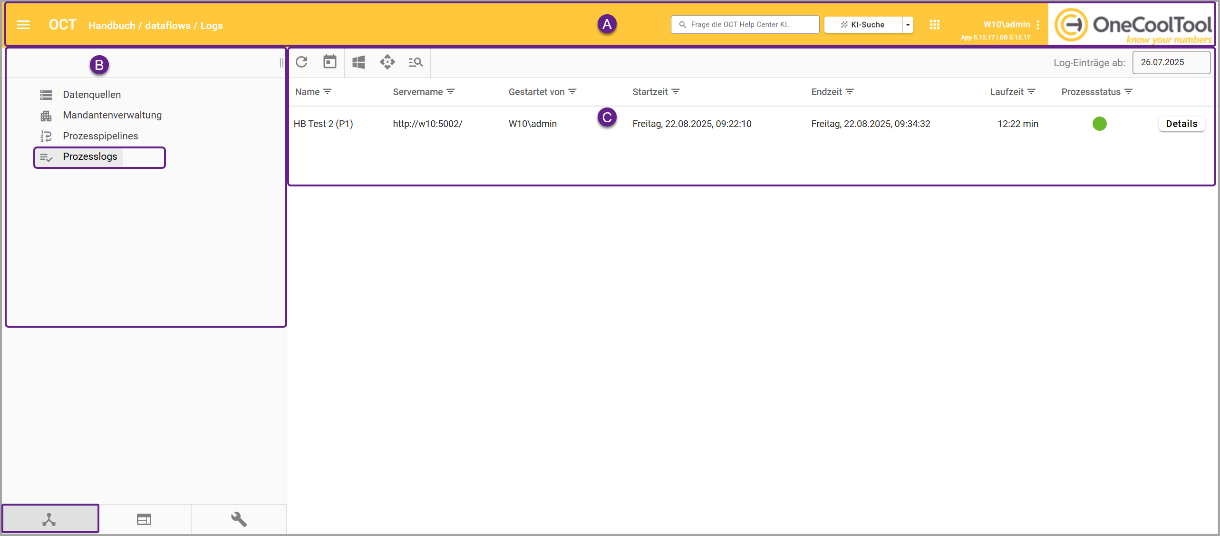Click the Details button for HB Test 2
The image size is (1220, 536).
[x=1181, y=124]
